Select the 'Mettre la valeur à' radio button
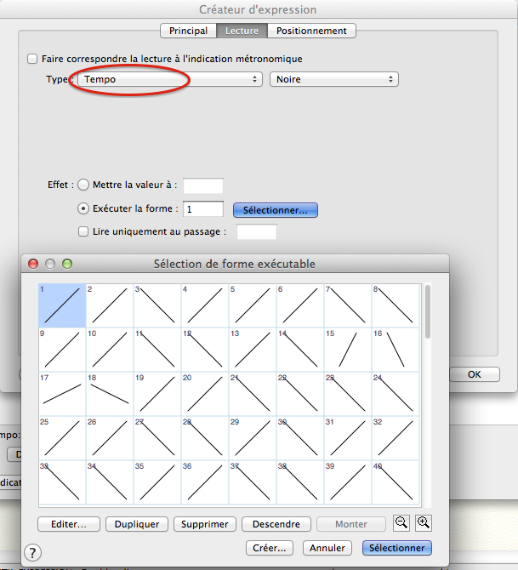518x570 pixels. (83, 185)
